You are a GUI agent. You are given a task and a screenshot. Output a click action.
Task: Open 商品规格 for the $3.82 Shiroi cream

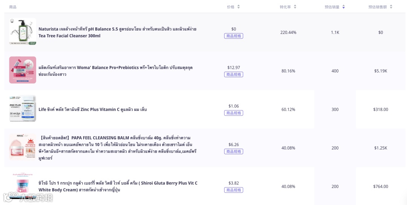coord(234,190)
